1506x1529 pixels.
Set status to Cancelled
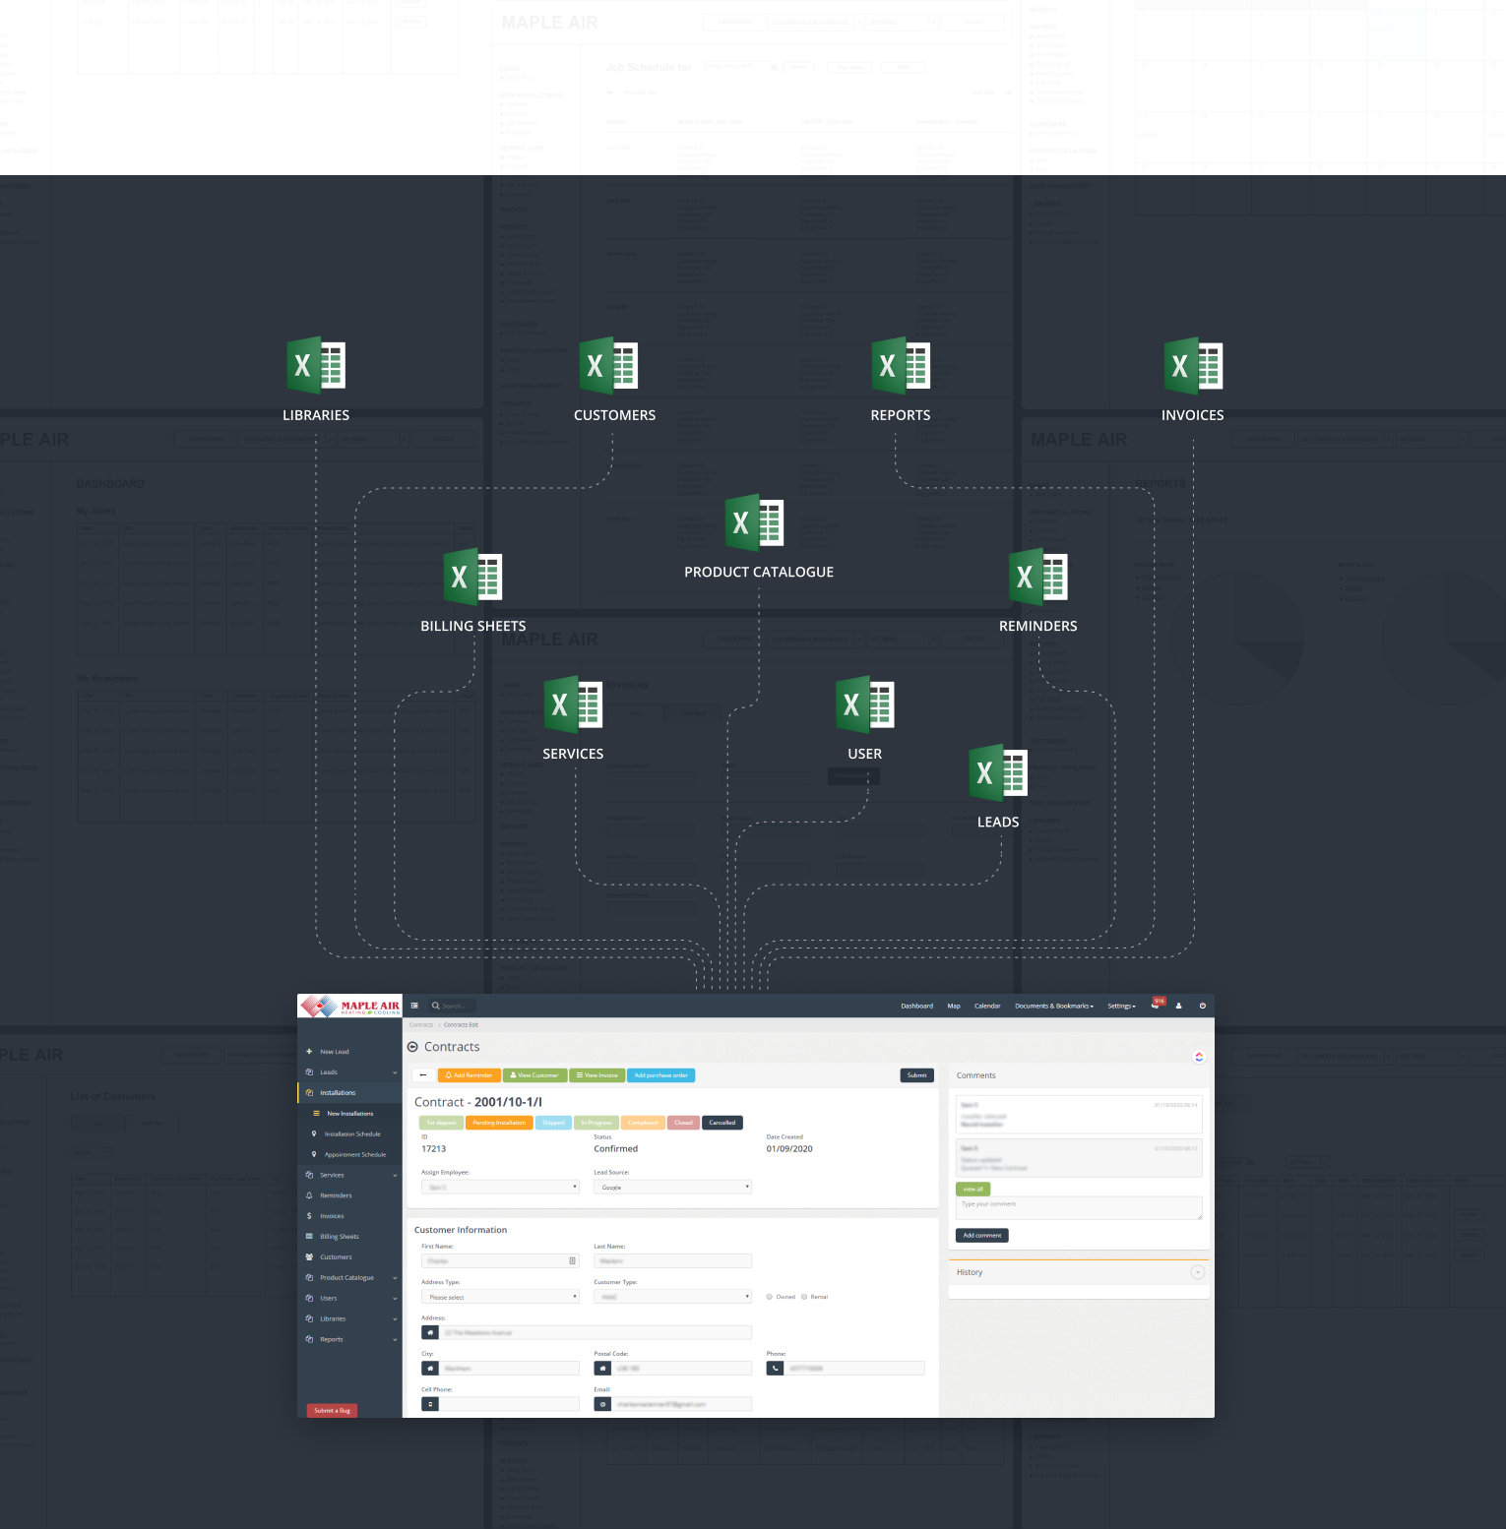[x=722, y=1123]
